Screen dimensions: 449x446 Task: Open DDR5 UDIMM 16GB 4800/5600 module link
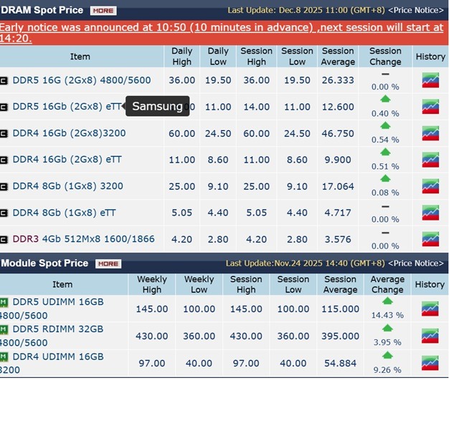tap(52, 309)
